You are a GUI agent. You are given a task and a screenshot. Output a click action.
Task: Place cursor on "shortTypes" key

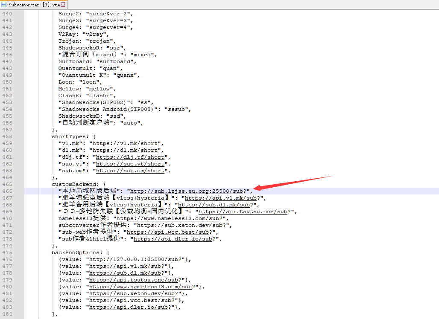point(69,137)
